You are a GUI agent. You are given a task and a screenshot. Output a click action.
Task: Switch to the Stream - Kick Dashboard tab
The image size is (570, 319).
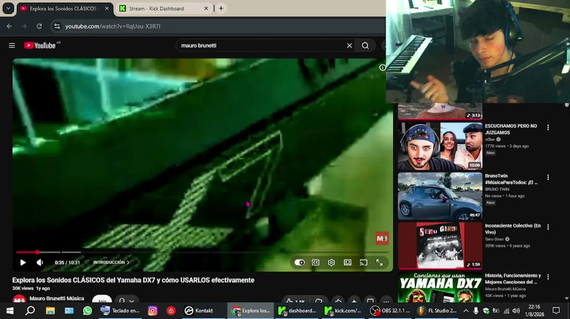[162, 8]
